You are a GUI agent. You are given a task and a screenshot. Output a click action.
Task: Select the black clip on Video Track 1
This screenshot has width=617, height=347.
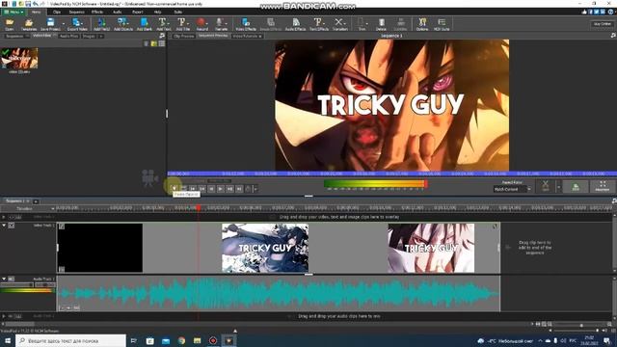tap(100, 248)
